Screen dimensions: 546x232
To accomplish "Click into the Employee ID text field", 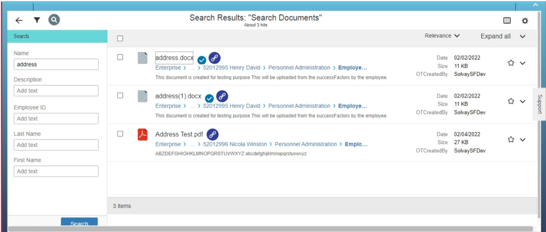I will pyautogui.click(x=56, y=119).
